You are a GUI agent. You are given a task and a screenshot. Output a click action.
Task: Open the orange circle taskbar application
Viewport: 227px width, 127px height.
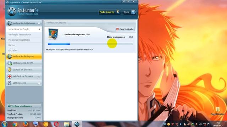[x=46, y=124]
